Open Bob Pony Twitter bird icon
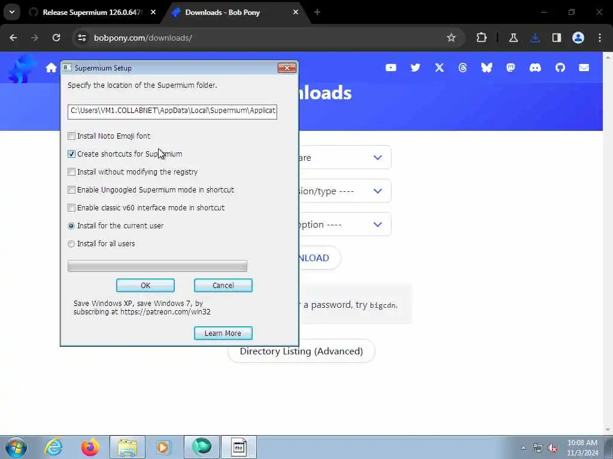 tap(415, 68)
